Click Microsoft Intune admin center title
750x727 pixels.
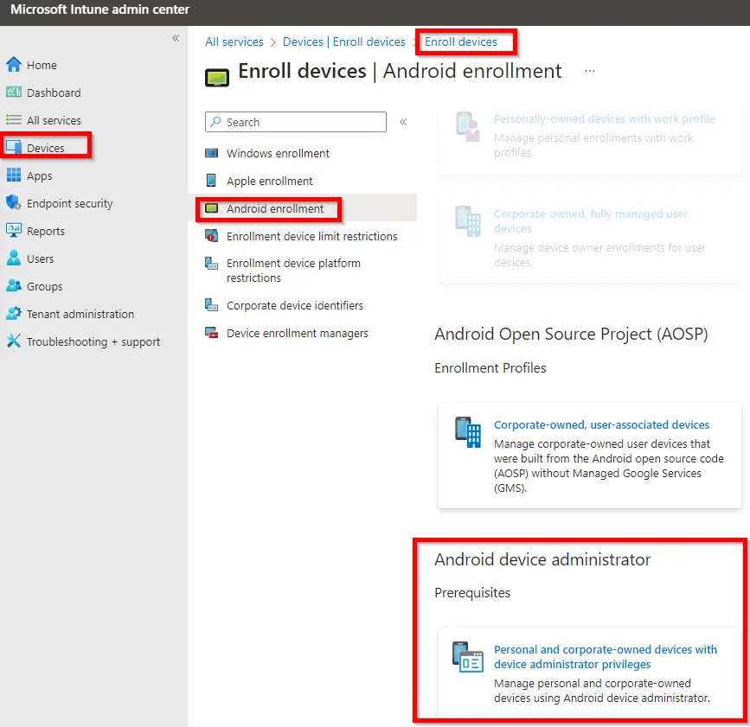coord(100,10)
